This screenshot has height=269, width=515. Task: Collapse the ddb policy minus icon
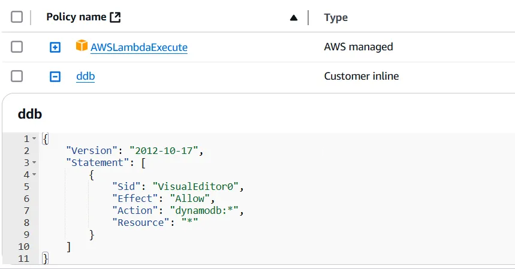pos(55,77)
